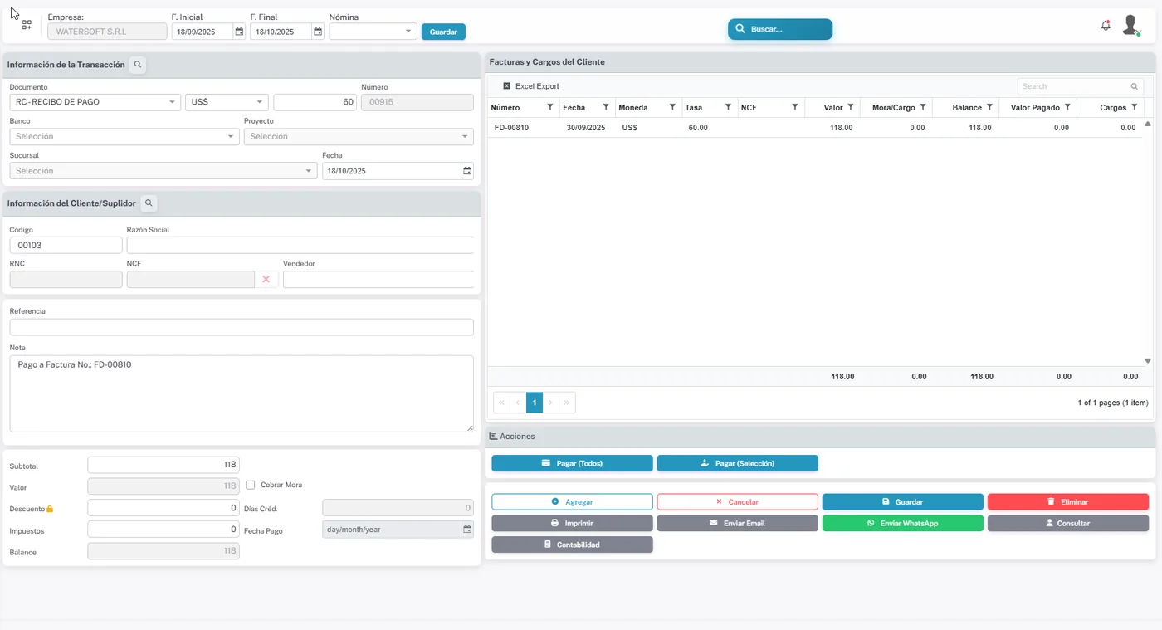The height and width of the screenshot is (630, 1162).
Task: Filter the Cargos column
Action: coord(1135,108)
